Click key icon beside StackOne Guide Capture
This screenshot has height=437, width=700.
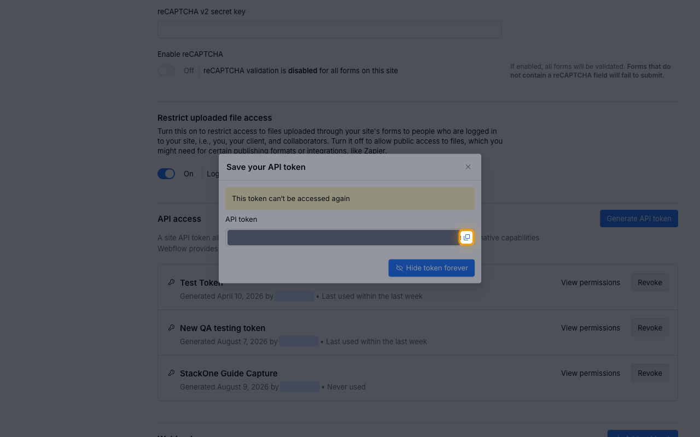coord(171,373)
